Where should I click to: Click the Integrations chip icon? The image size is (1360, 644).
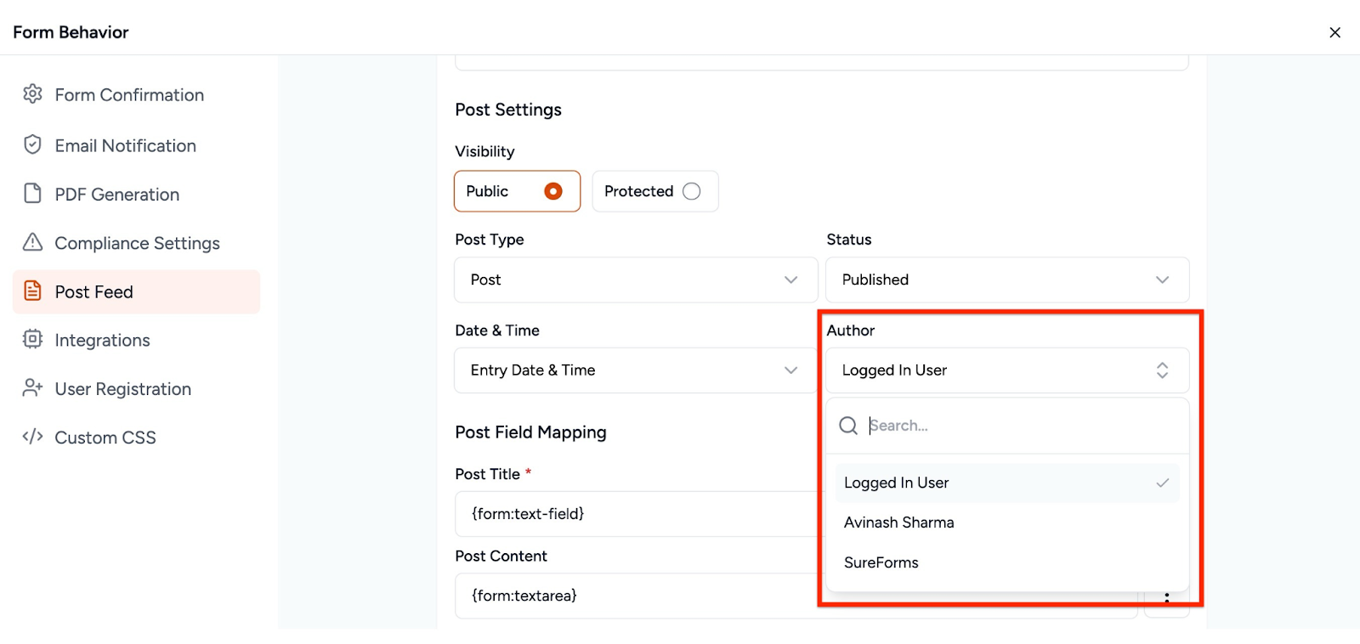[x=32, y=340]
